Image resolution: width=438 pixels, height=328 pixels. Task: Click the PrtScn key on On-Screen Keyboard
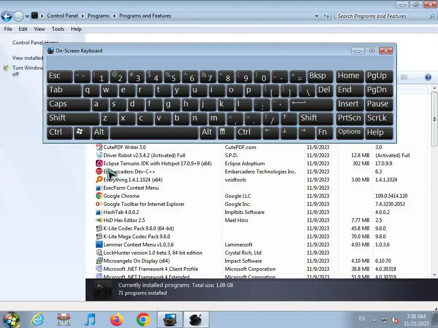350,118
